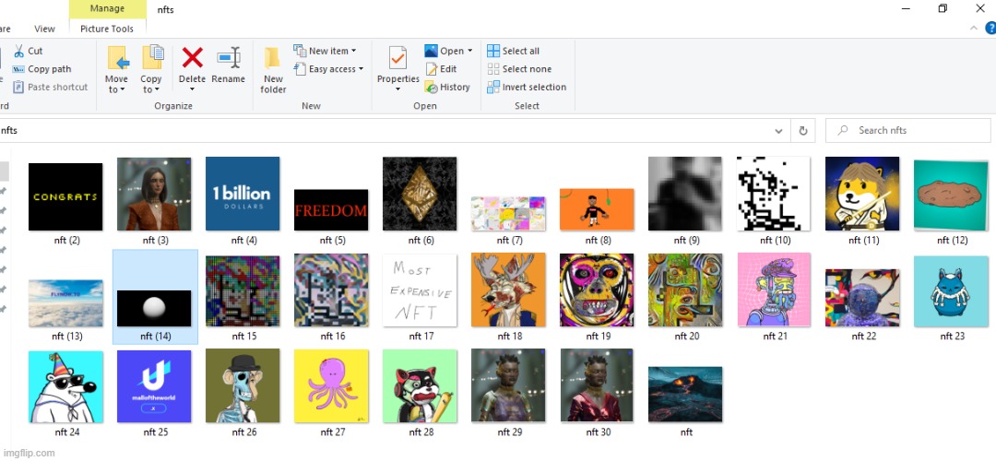The height and width of the screenshot is (461, 996).
Task: Select the malloftheworld logo nft 25
Action: click(x=154, y=386)
